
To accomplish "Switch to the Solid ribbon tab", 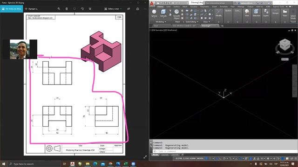I will (x=168, y=6).
